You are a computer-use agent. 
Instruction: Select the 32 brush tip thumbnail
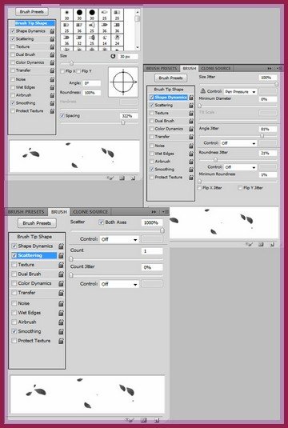[x=79, y=39]
